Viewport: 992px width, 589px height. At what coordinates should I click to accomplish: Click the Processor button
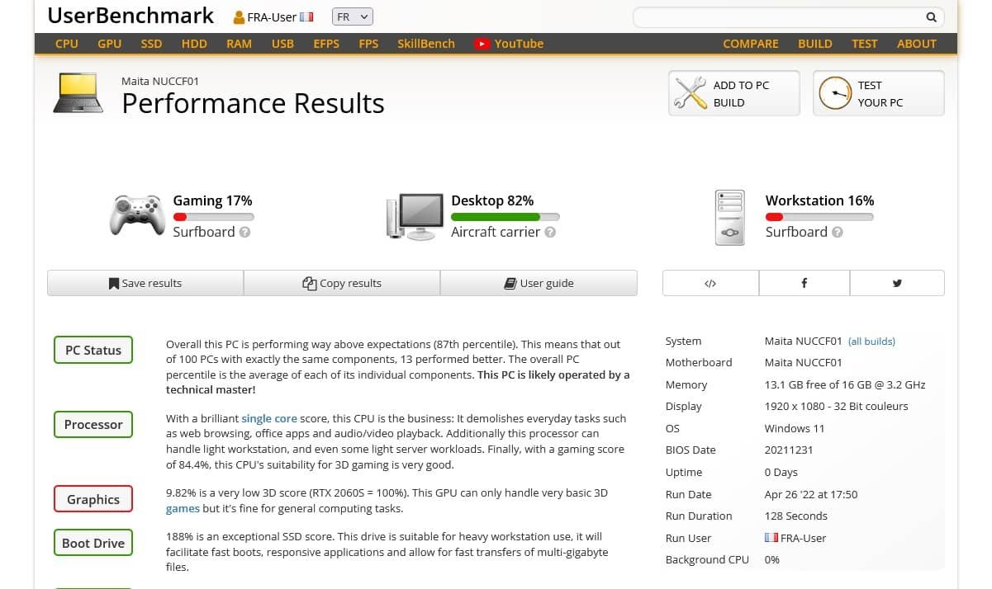pos(93,424)
